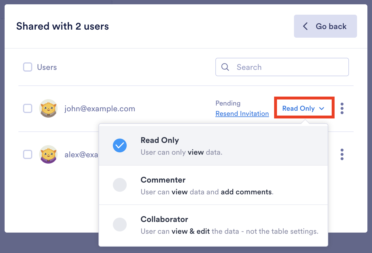The height and width of the screenshot is (253, 372).
Task: Click the three-dot menu for john@example.com
Action: click(x=342, y=108)
